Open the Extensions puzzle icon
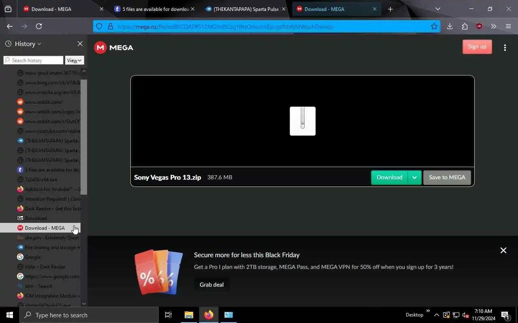This screenshot has width=518, height=323. 465,26
